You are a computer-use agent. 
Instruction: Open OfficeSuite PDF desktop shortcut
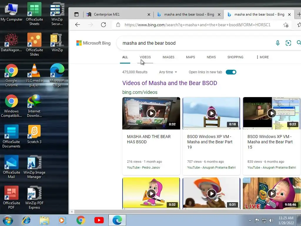[11, 197]
